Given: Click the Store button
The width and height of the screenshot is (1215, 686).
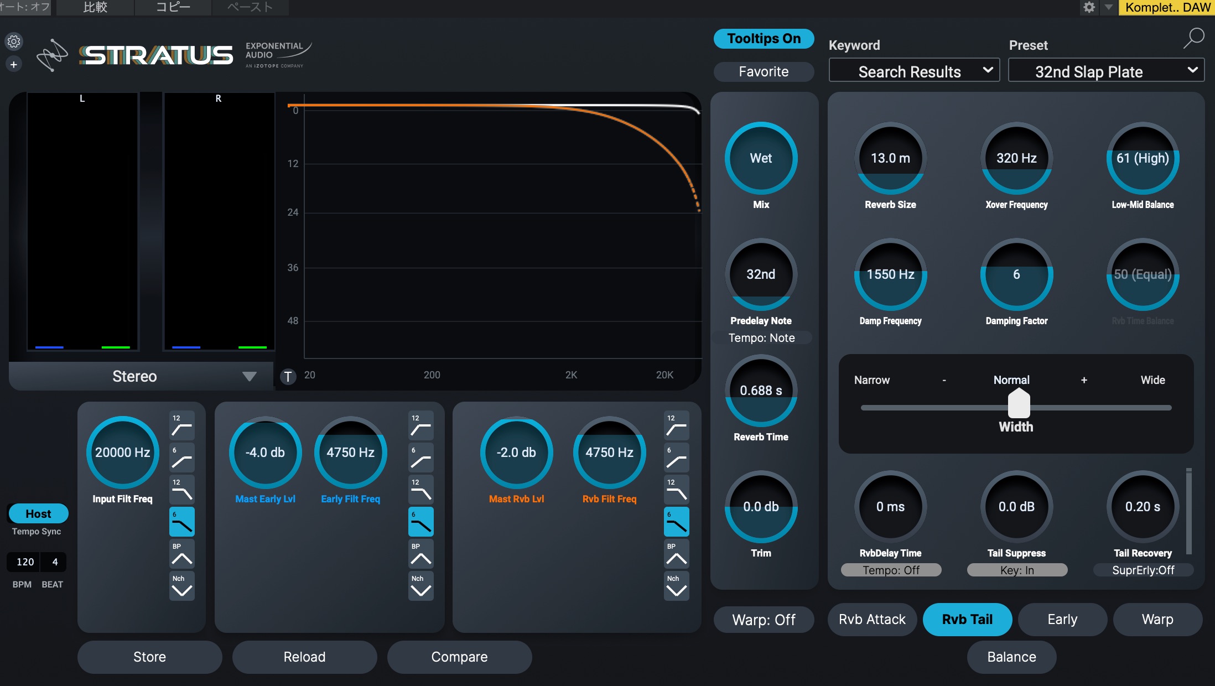Looking at the screenshot, I should point(149,657).
